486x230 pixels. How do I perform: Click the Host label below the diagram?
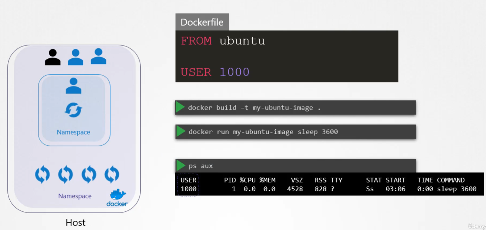[x=75, y=222]
